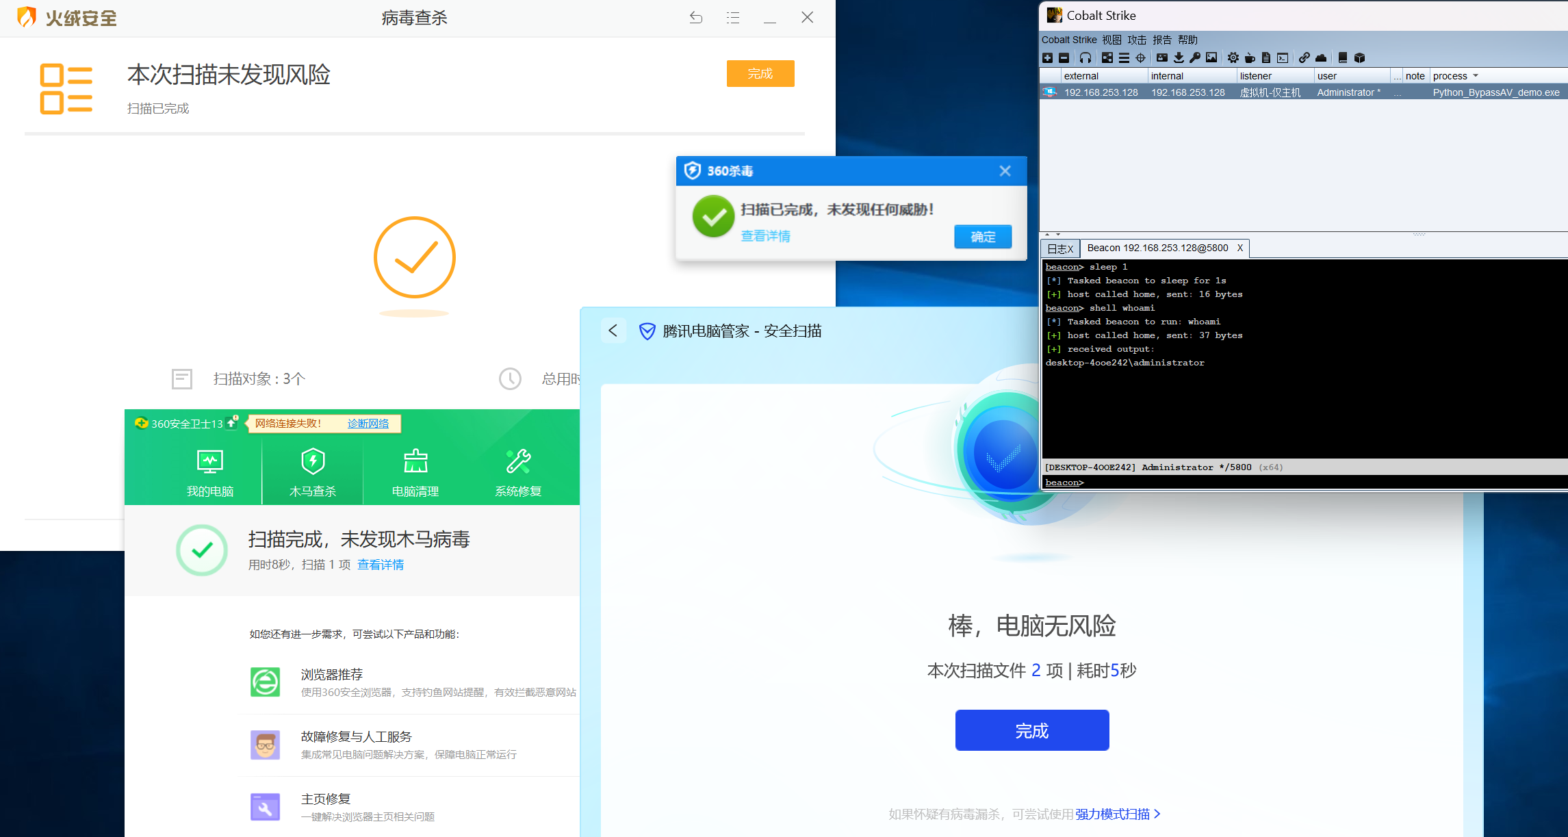This screenshot has width=1568, height=837.
Task: Open 电脑清理 in 360安全卫士
Action: [x=415, y=472]
